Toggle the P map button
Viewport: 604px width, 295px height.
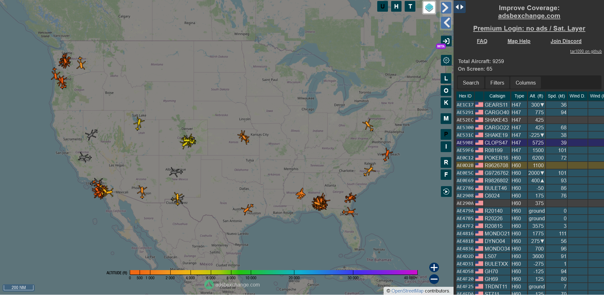point(446,134)
